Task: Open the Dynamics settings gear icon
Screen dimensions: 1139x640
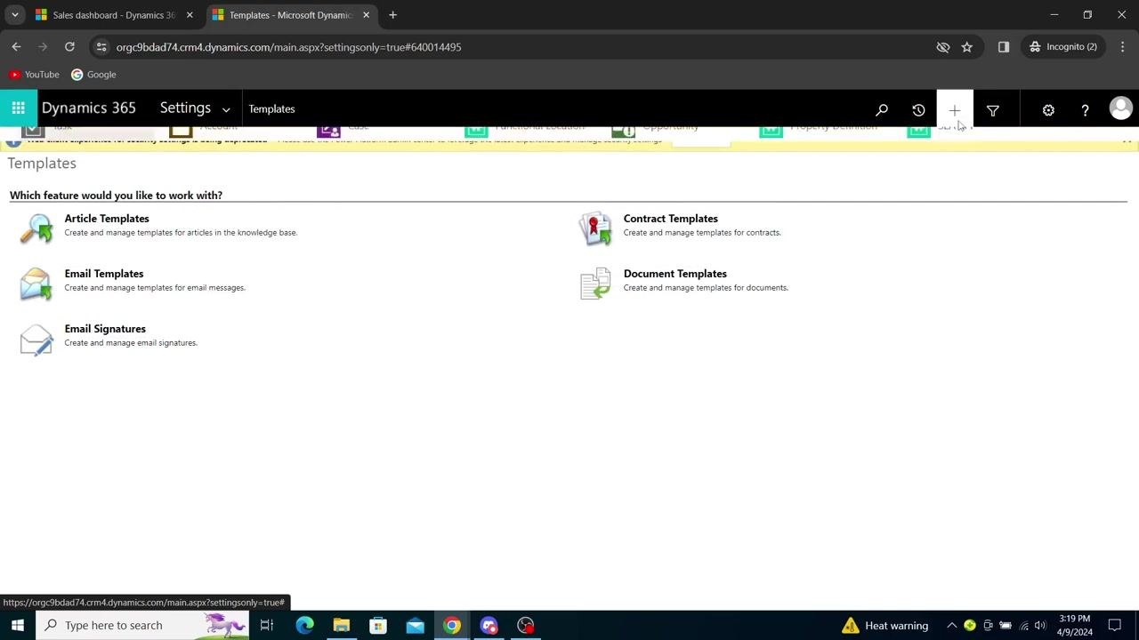Action: point(1048,109)
